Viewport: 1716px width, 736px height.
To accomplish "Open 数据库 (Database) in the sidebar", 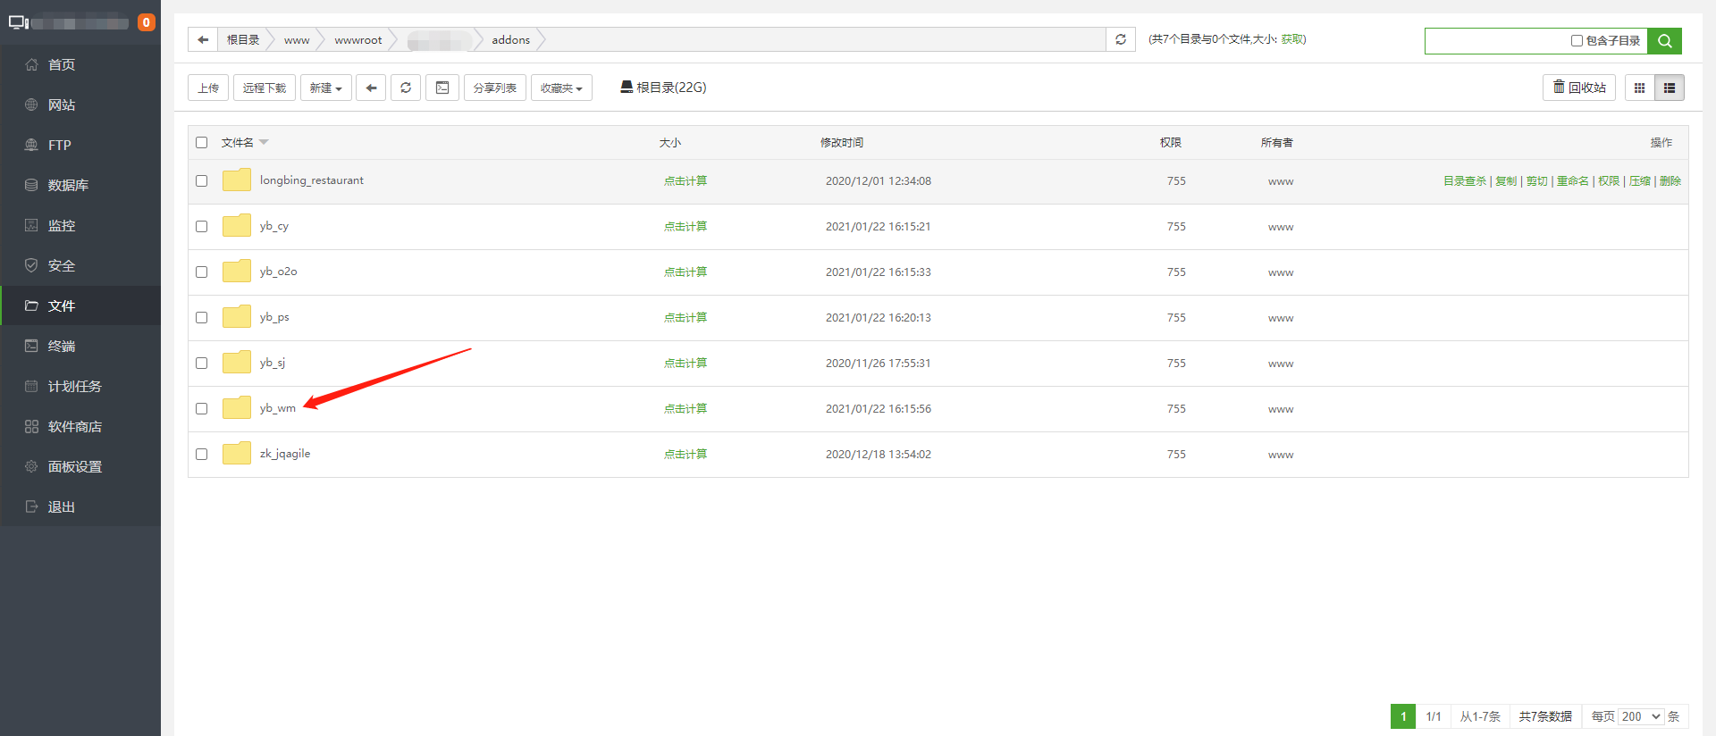I will pos(68,185).
